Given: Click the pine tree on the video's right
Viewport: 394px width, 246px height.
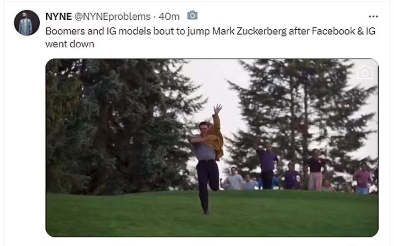Looking at the screenshot, I should coord(302,113).
